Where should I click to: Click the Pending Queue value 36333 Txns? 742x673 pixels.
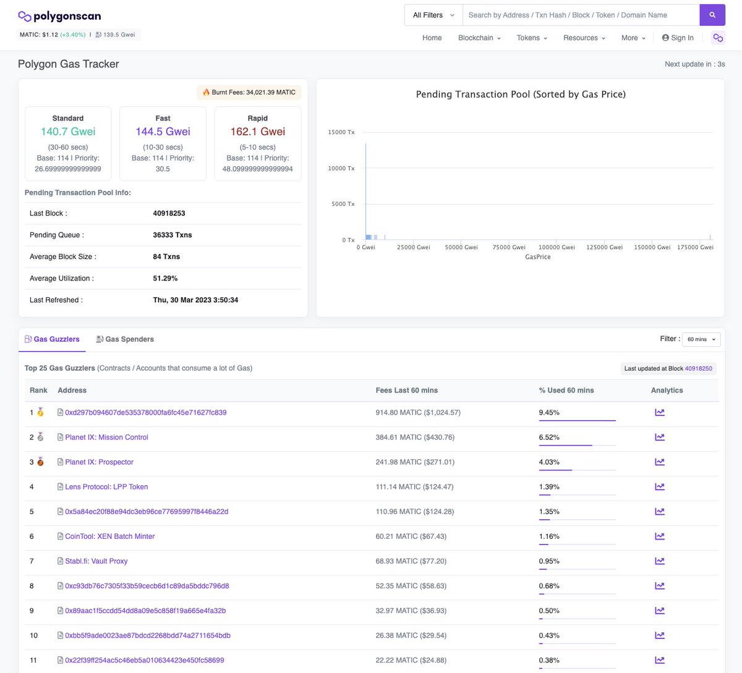173,235
